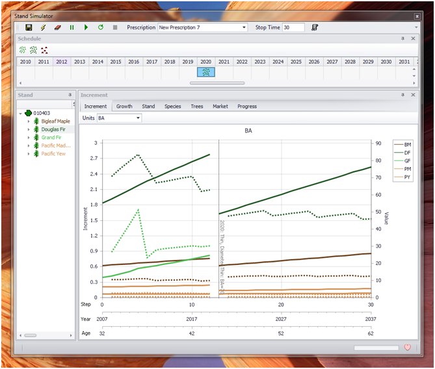435x369 pixels.
Task: Select Grand Fir in the stand tree
Action: pyautogui.click(x=51, y=138)
